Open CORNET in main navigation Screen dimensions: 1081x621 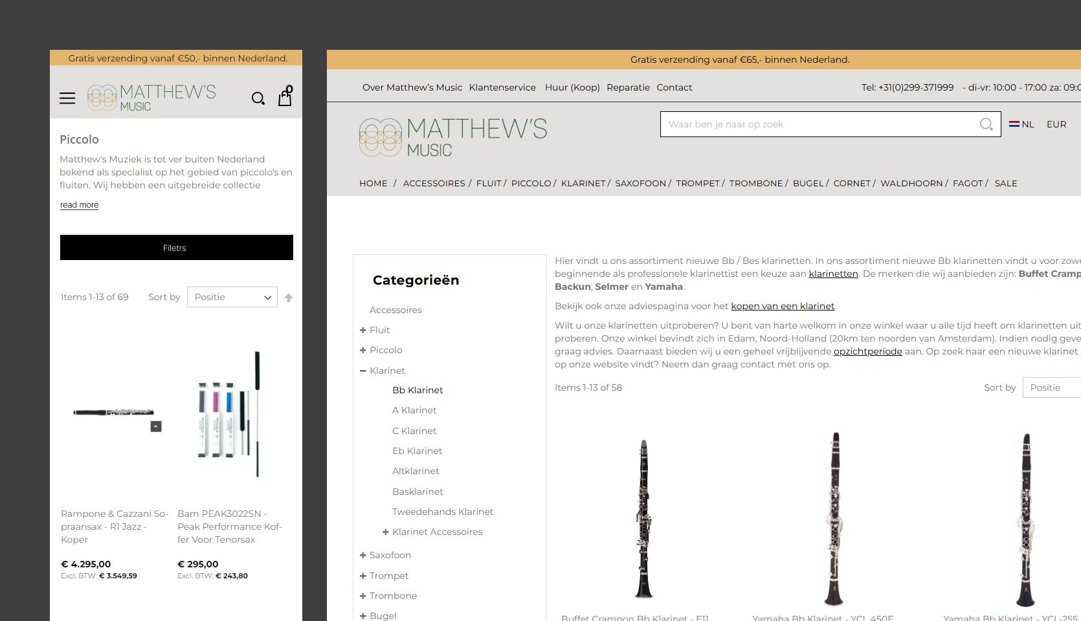point(853,184)
